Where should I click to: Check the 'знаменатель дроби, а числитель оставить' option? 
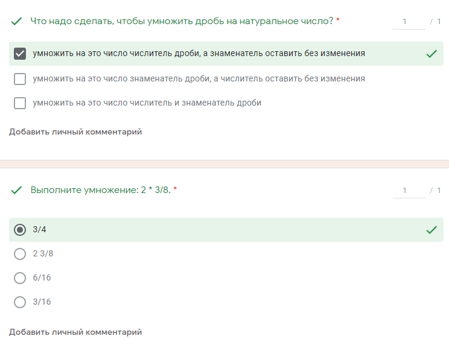point(20,78)
